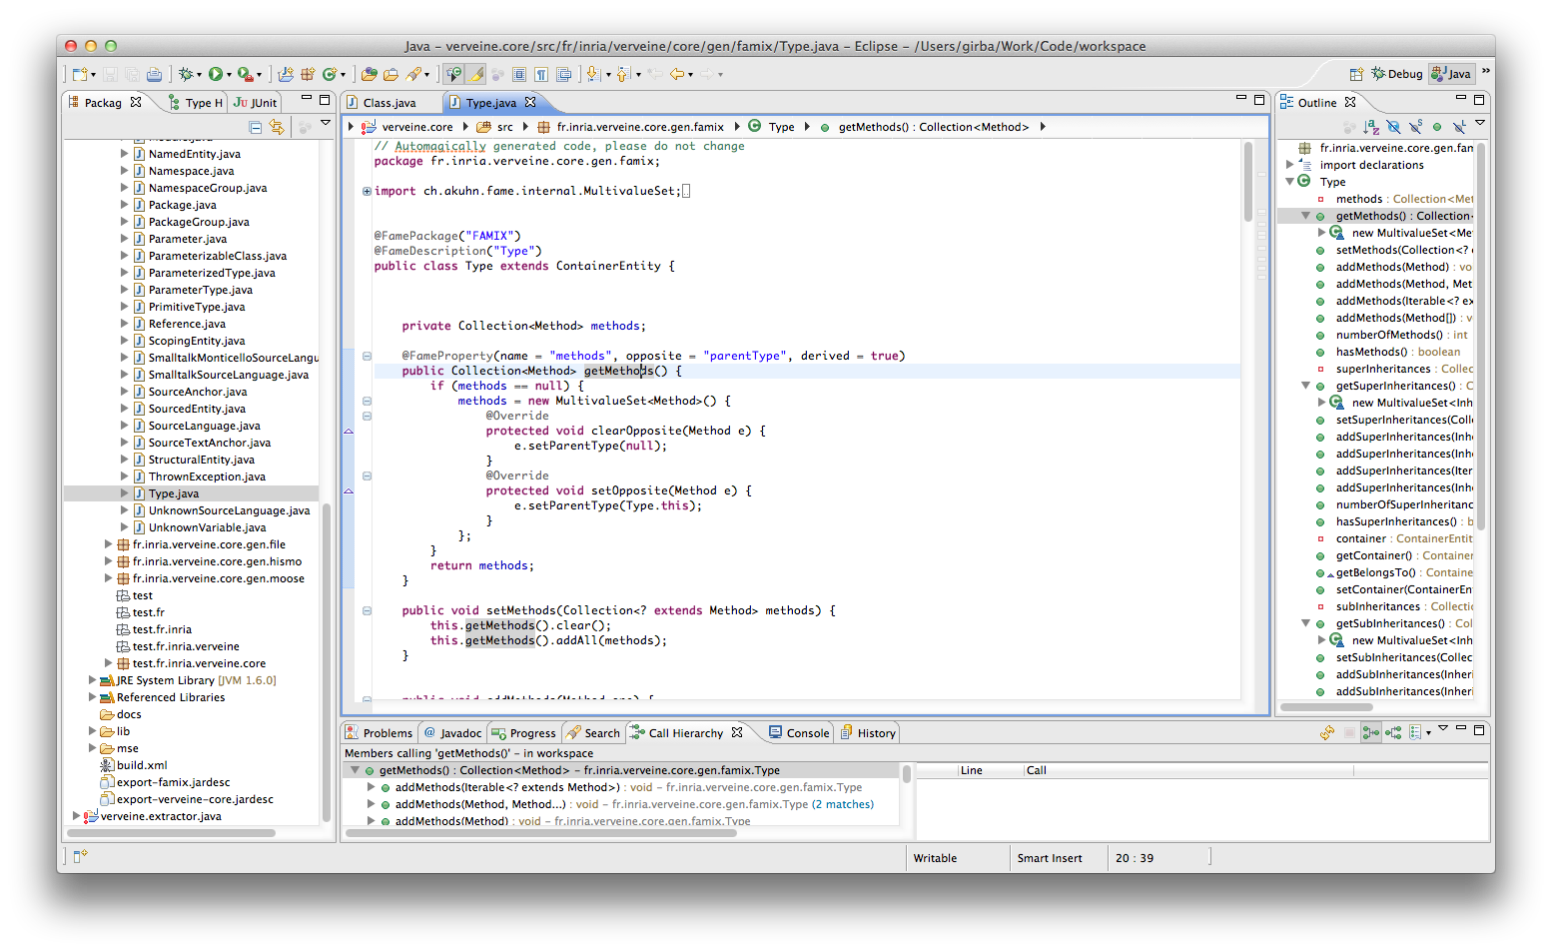Switch to the Class.java editor tab
Screen dimensions: 1552x952
tap(389, 103)
